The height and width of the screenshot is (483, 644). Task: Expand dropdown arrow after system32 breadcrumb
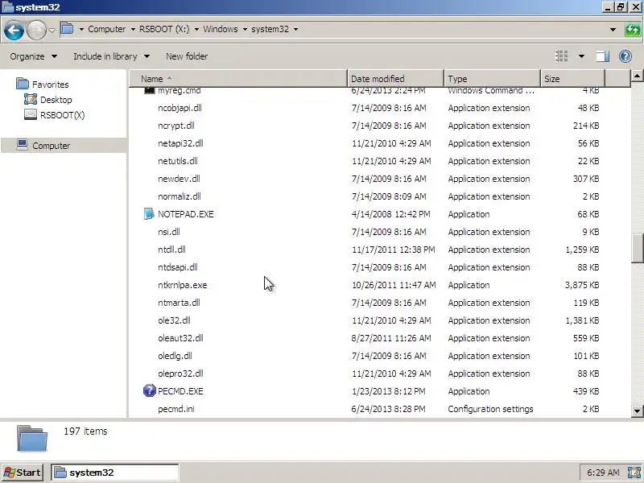(x=295, y=29)
